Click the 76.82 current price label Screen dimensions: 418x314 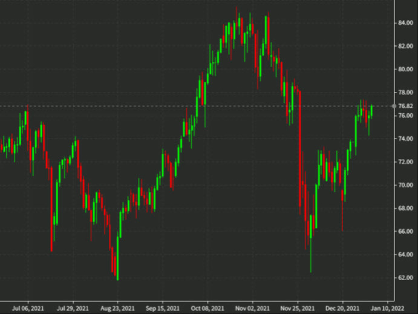point(405,106)
